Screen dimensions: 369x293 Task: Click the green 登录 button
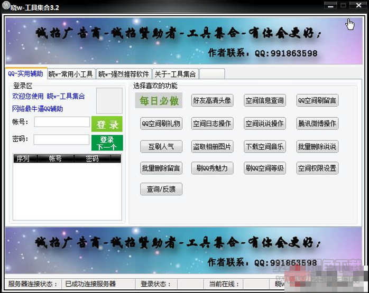click(x=107, y=124)
